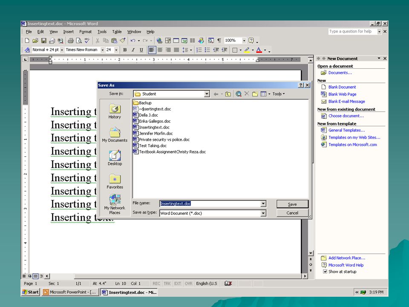Open the Line Spacing dropdown arrow
Viewport: 409px width, 307px height.
191,50
